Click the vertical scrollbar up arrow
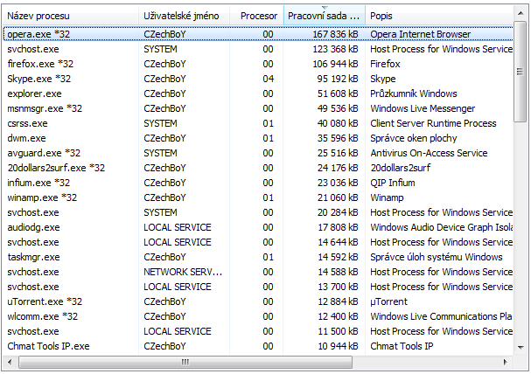 tap(521, 13)
